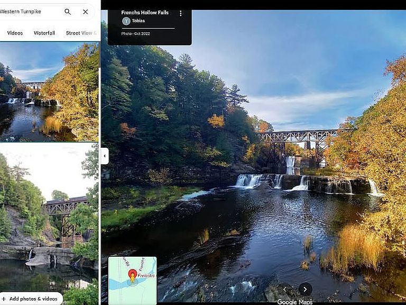Open the Tobias contributor profile name
This screenshot has height=305, width=406.
[x=139, y=21]
